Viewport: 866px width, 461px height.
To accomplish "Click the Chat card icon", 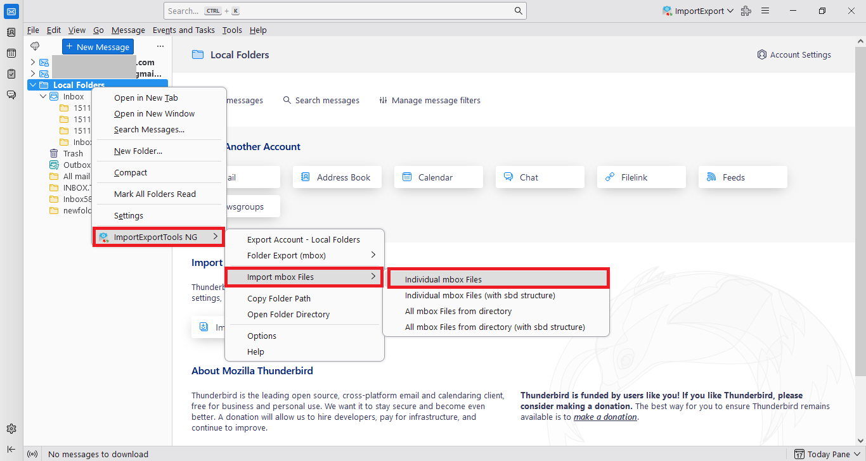I will 508,177.
